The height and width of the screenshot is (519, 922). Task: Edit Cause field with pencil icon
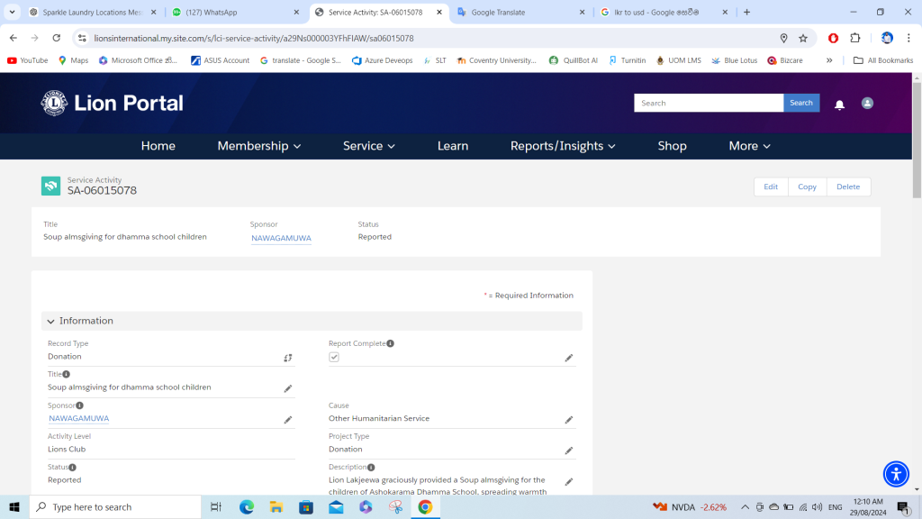click(x=569, y=420)
